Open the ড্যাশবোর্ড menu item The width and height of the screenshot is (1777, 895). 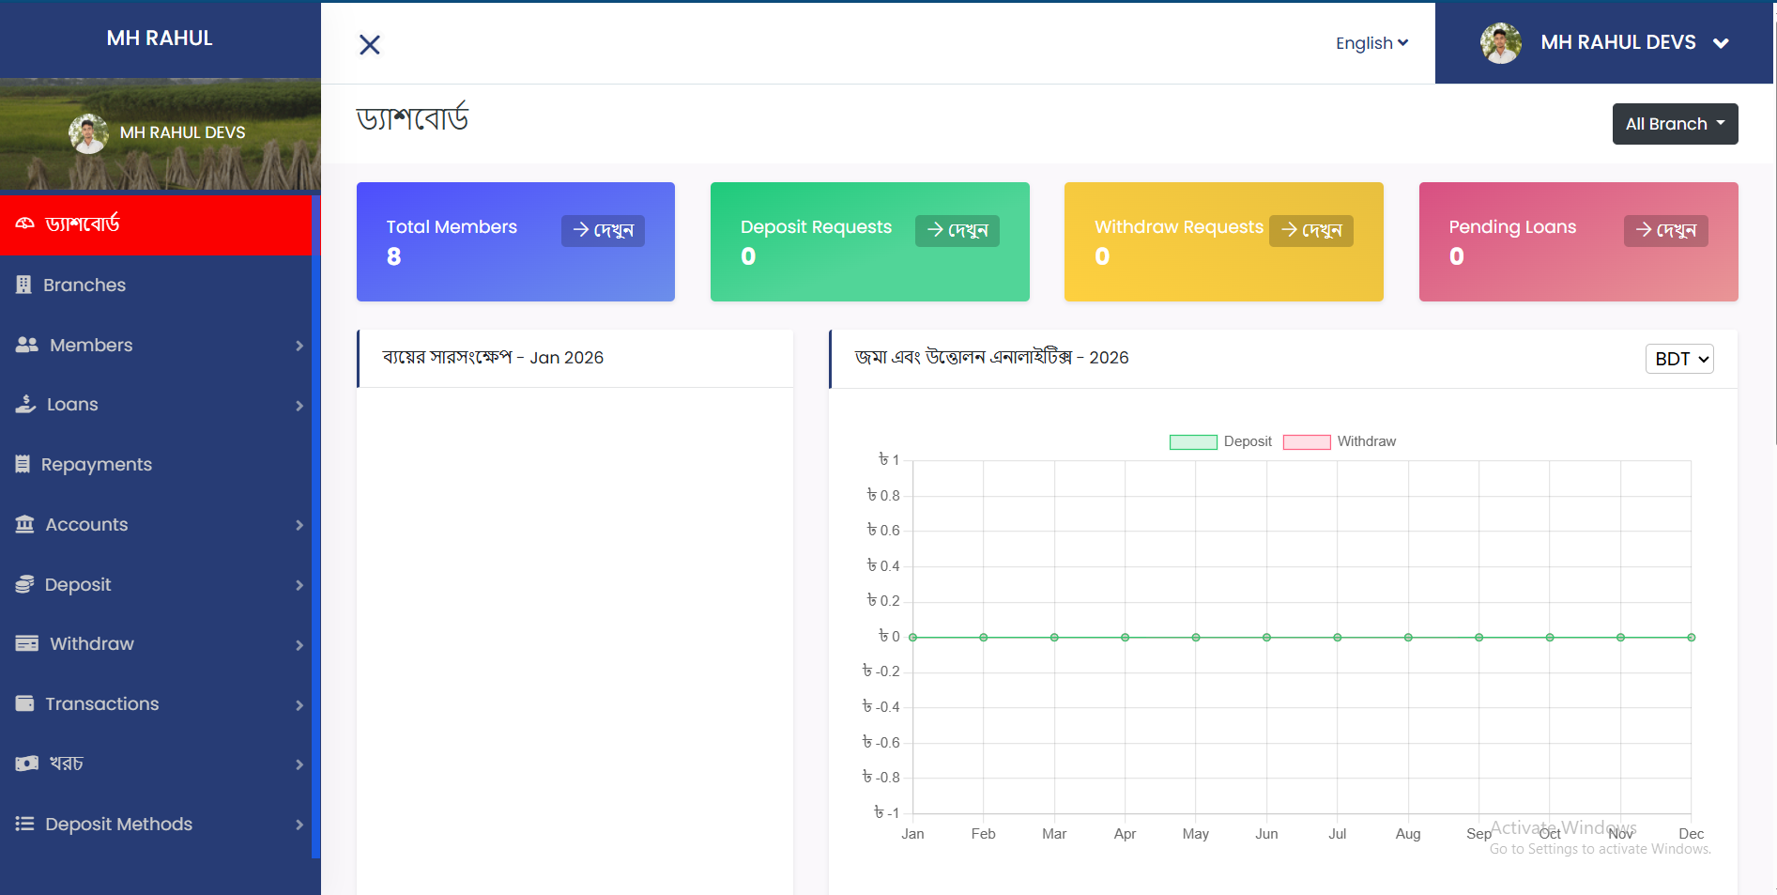[156, 224]
